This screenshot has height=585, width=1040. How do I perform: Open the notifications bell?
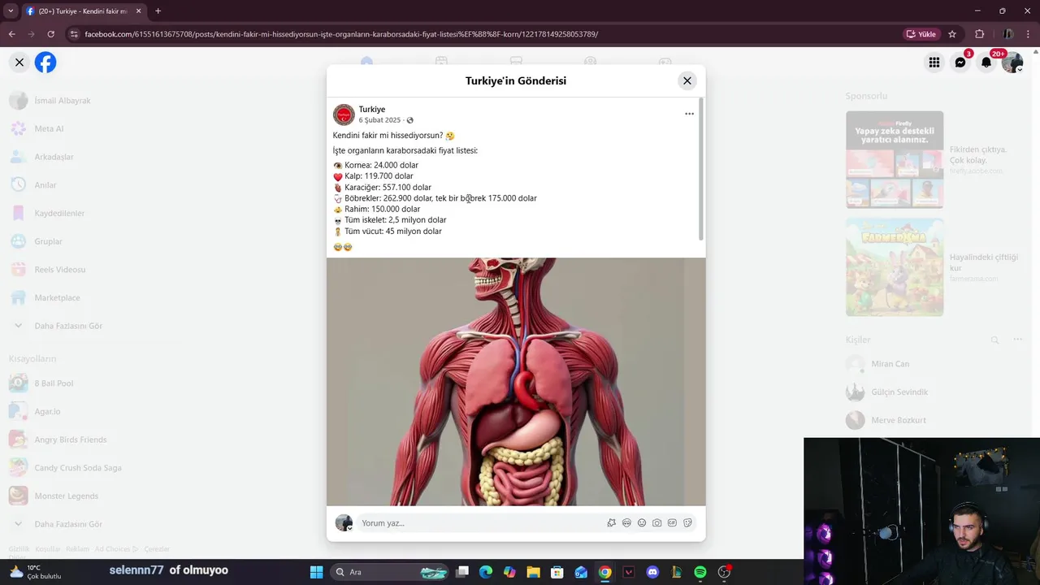click(x=986, y=62)
